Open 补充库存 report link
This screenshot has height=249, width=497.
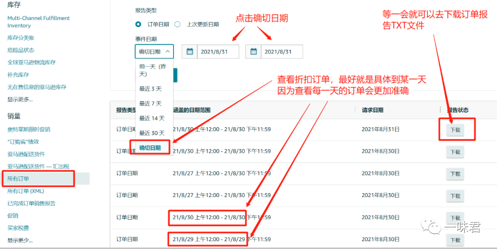pos(18,75)
